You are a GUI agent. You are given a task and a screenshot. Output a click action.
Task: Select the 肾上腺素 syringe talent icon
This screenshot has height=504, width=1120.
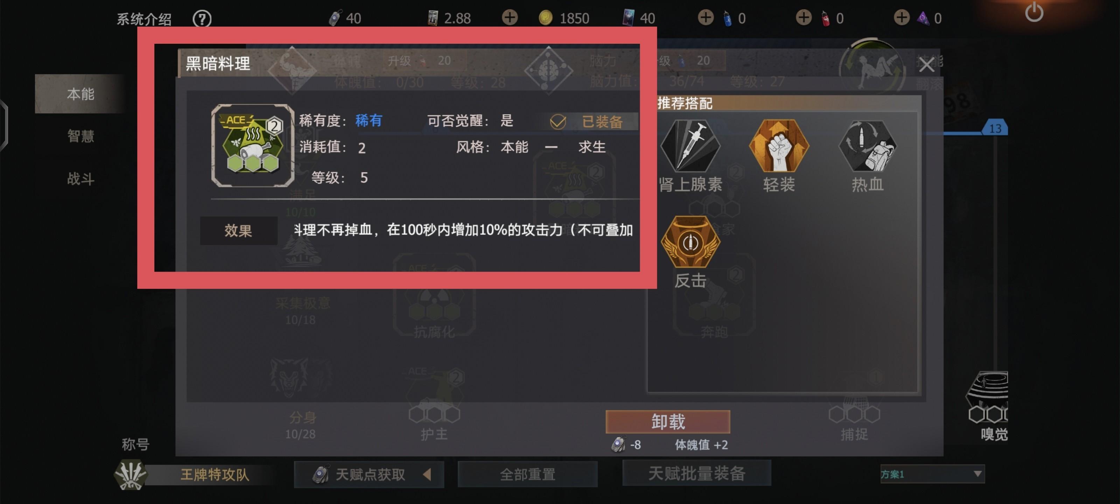click(690, 145)
